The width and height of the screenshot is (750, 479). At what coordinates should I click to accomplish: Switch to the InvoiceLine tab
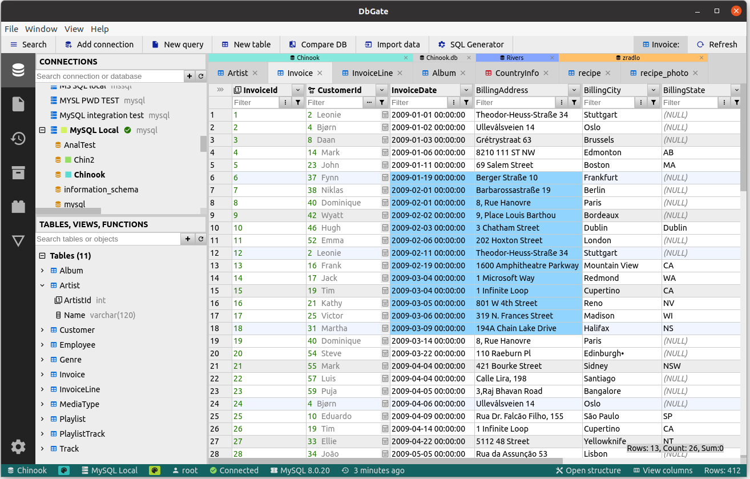click(x=372, y=73)
